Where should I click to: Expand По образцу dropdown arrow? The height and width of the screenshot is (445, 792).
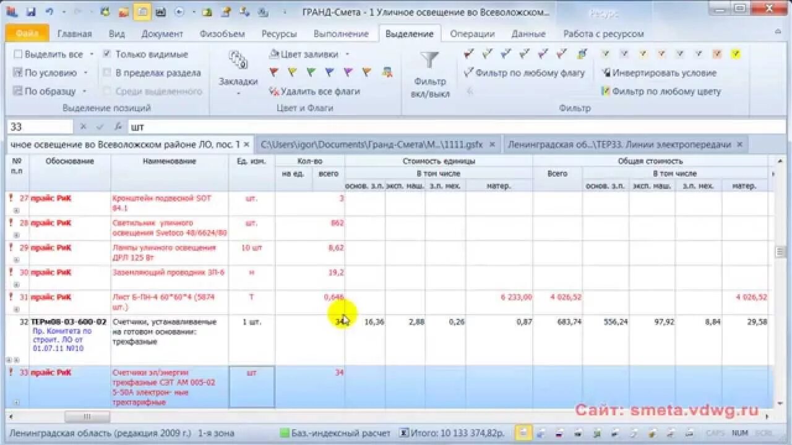pos(84,91)
